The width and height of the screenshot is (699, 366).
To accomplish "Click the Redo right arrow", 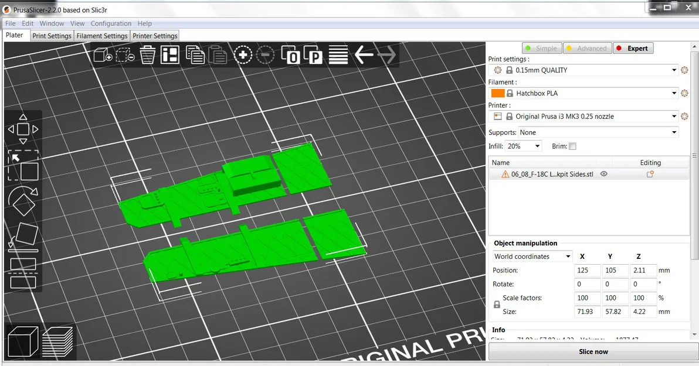I will pos(386,55).
